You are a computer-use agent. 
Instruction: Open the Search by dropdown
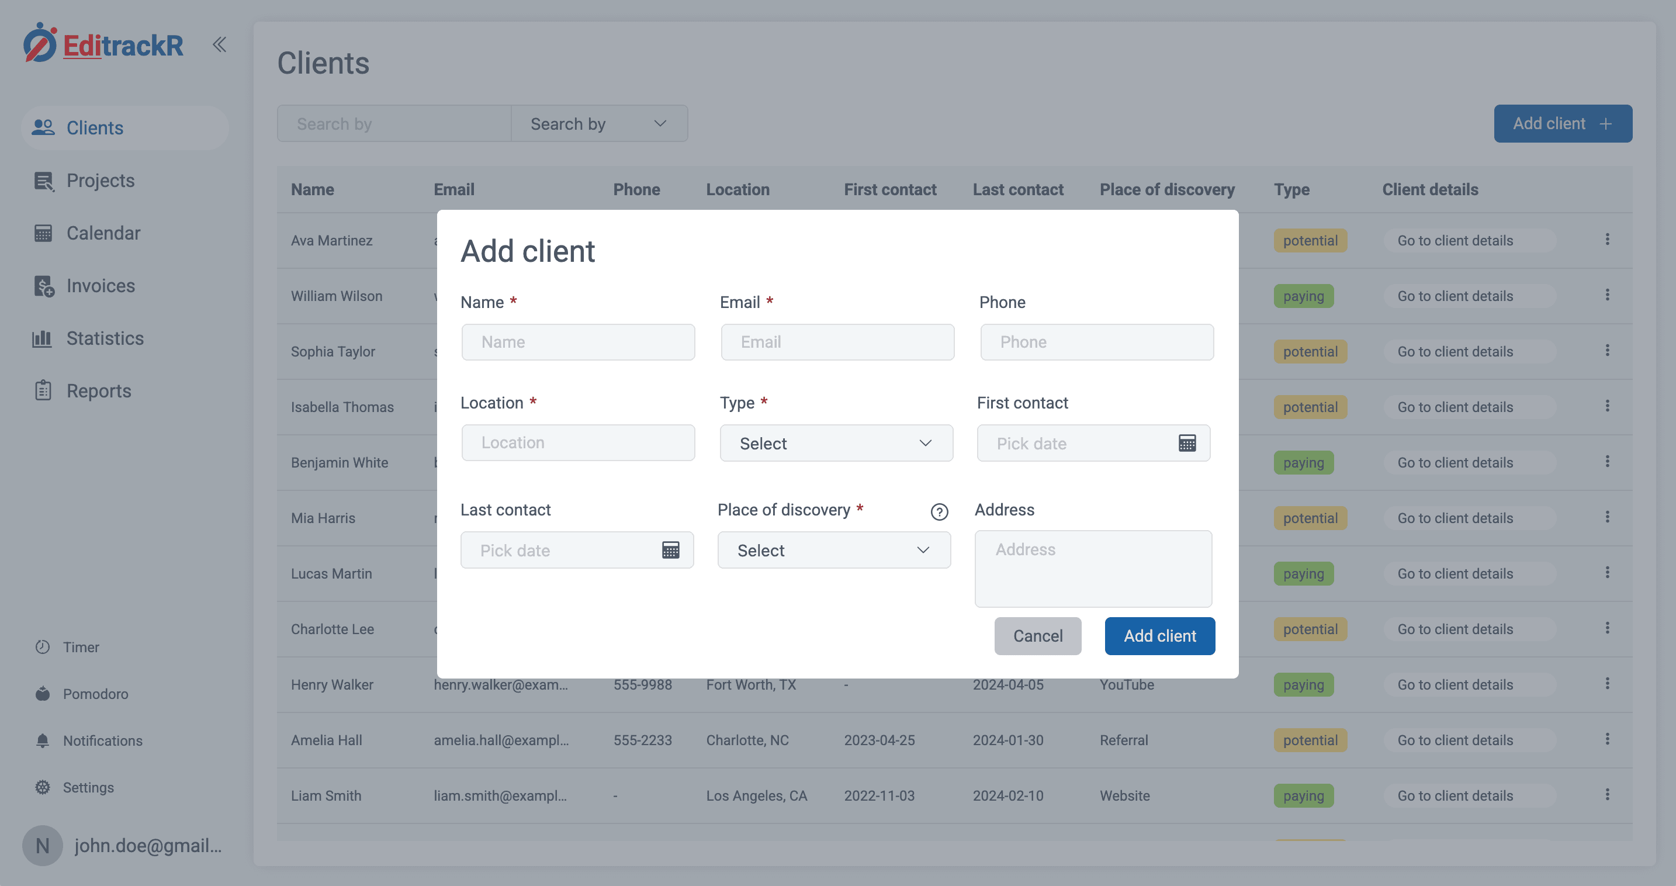598,123
